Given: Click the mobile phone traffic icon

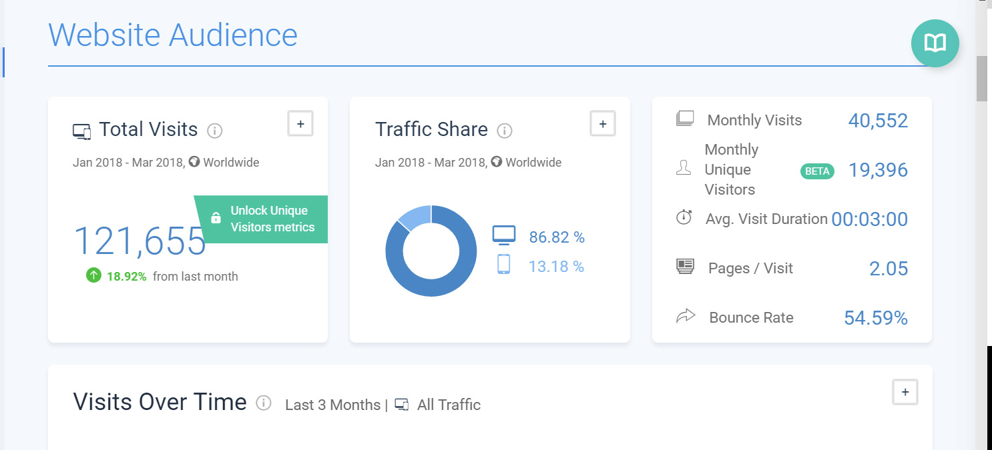Looking at the screenshot, I should click(503, 265).
